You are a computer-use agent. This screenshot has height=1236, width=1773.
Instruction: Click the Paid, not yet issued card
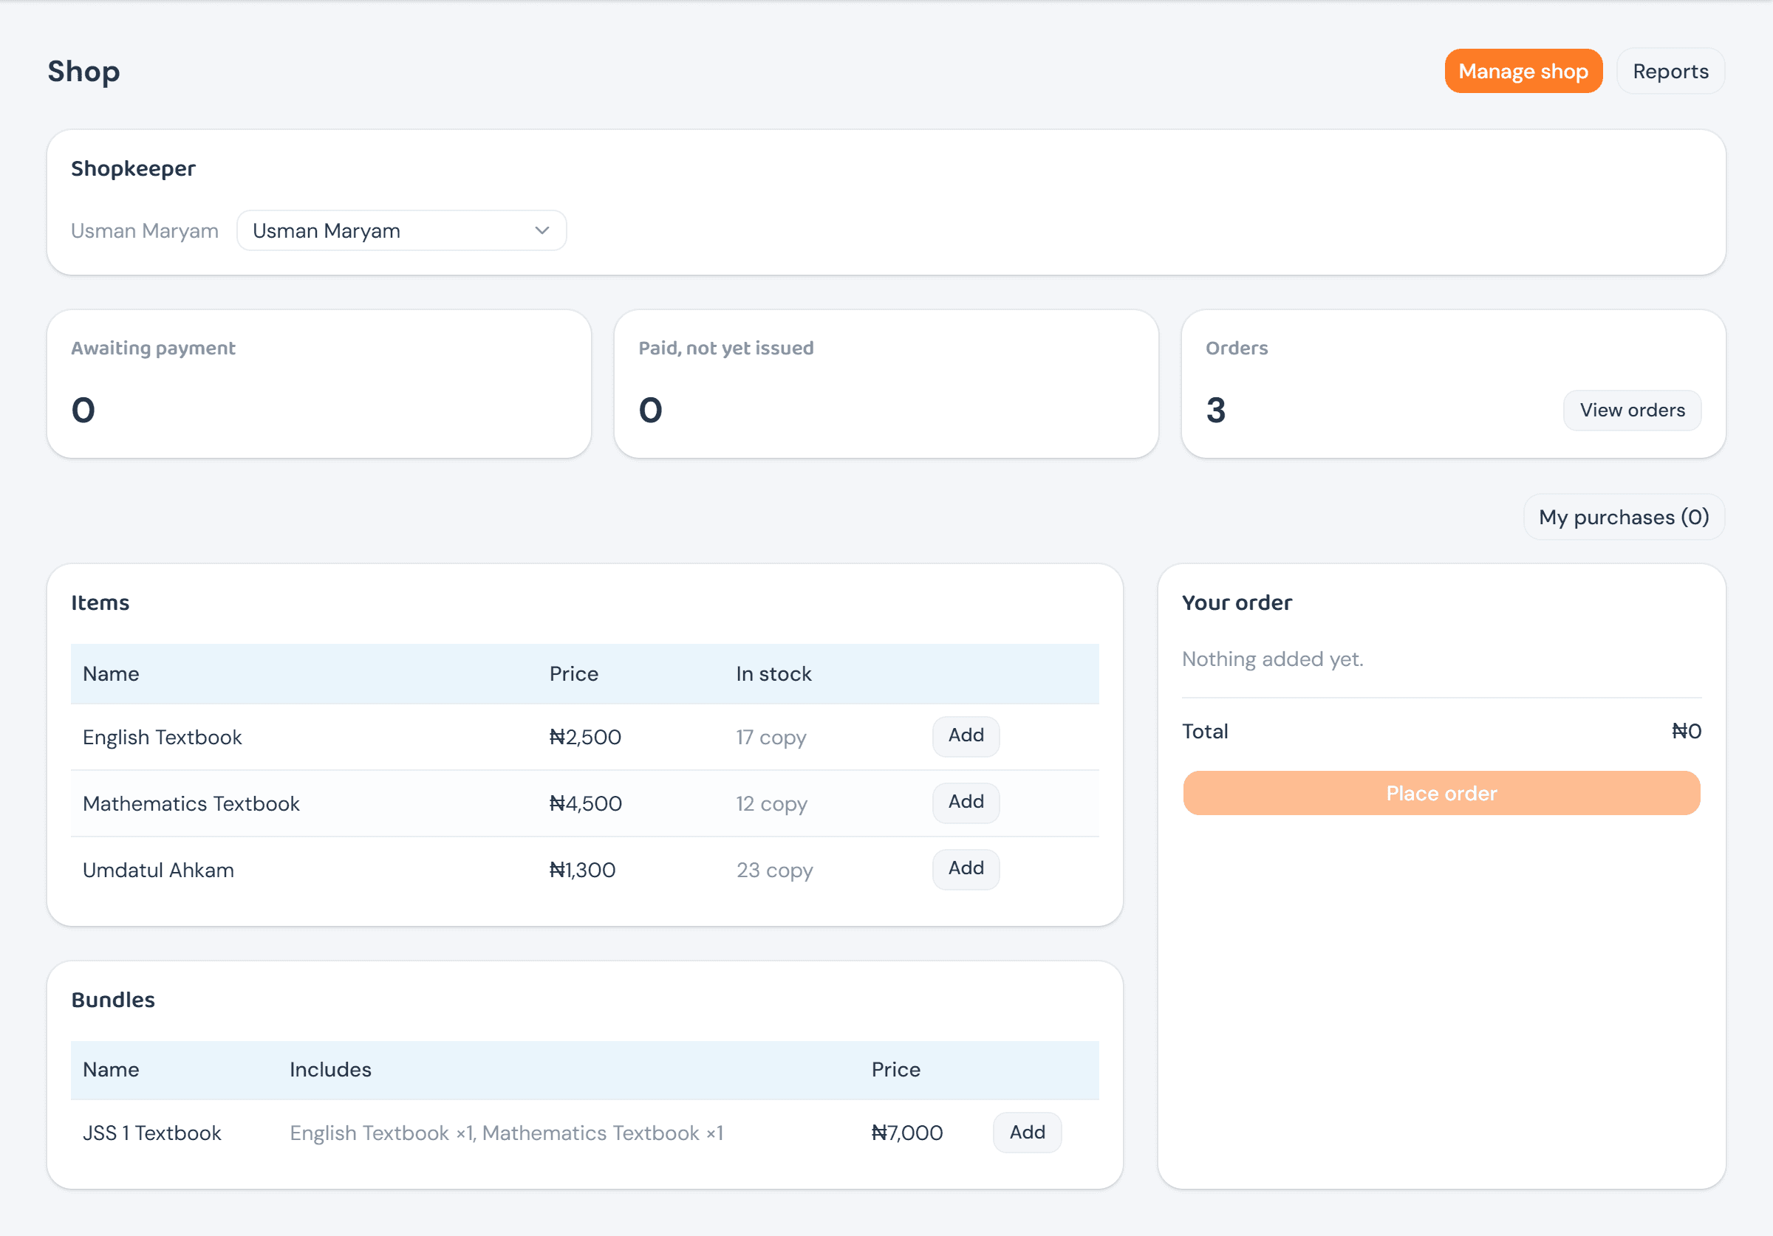(x=886, y=384)
